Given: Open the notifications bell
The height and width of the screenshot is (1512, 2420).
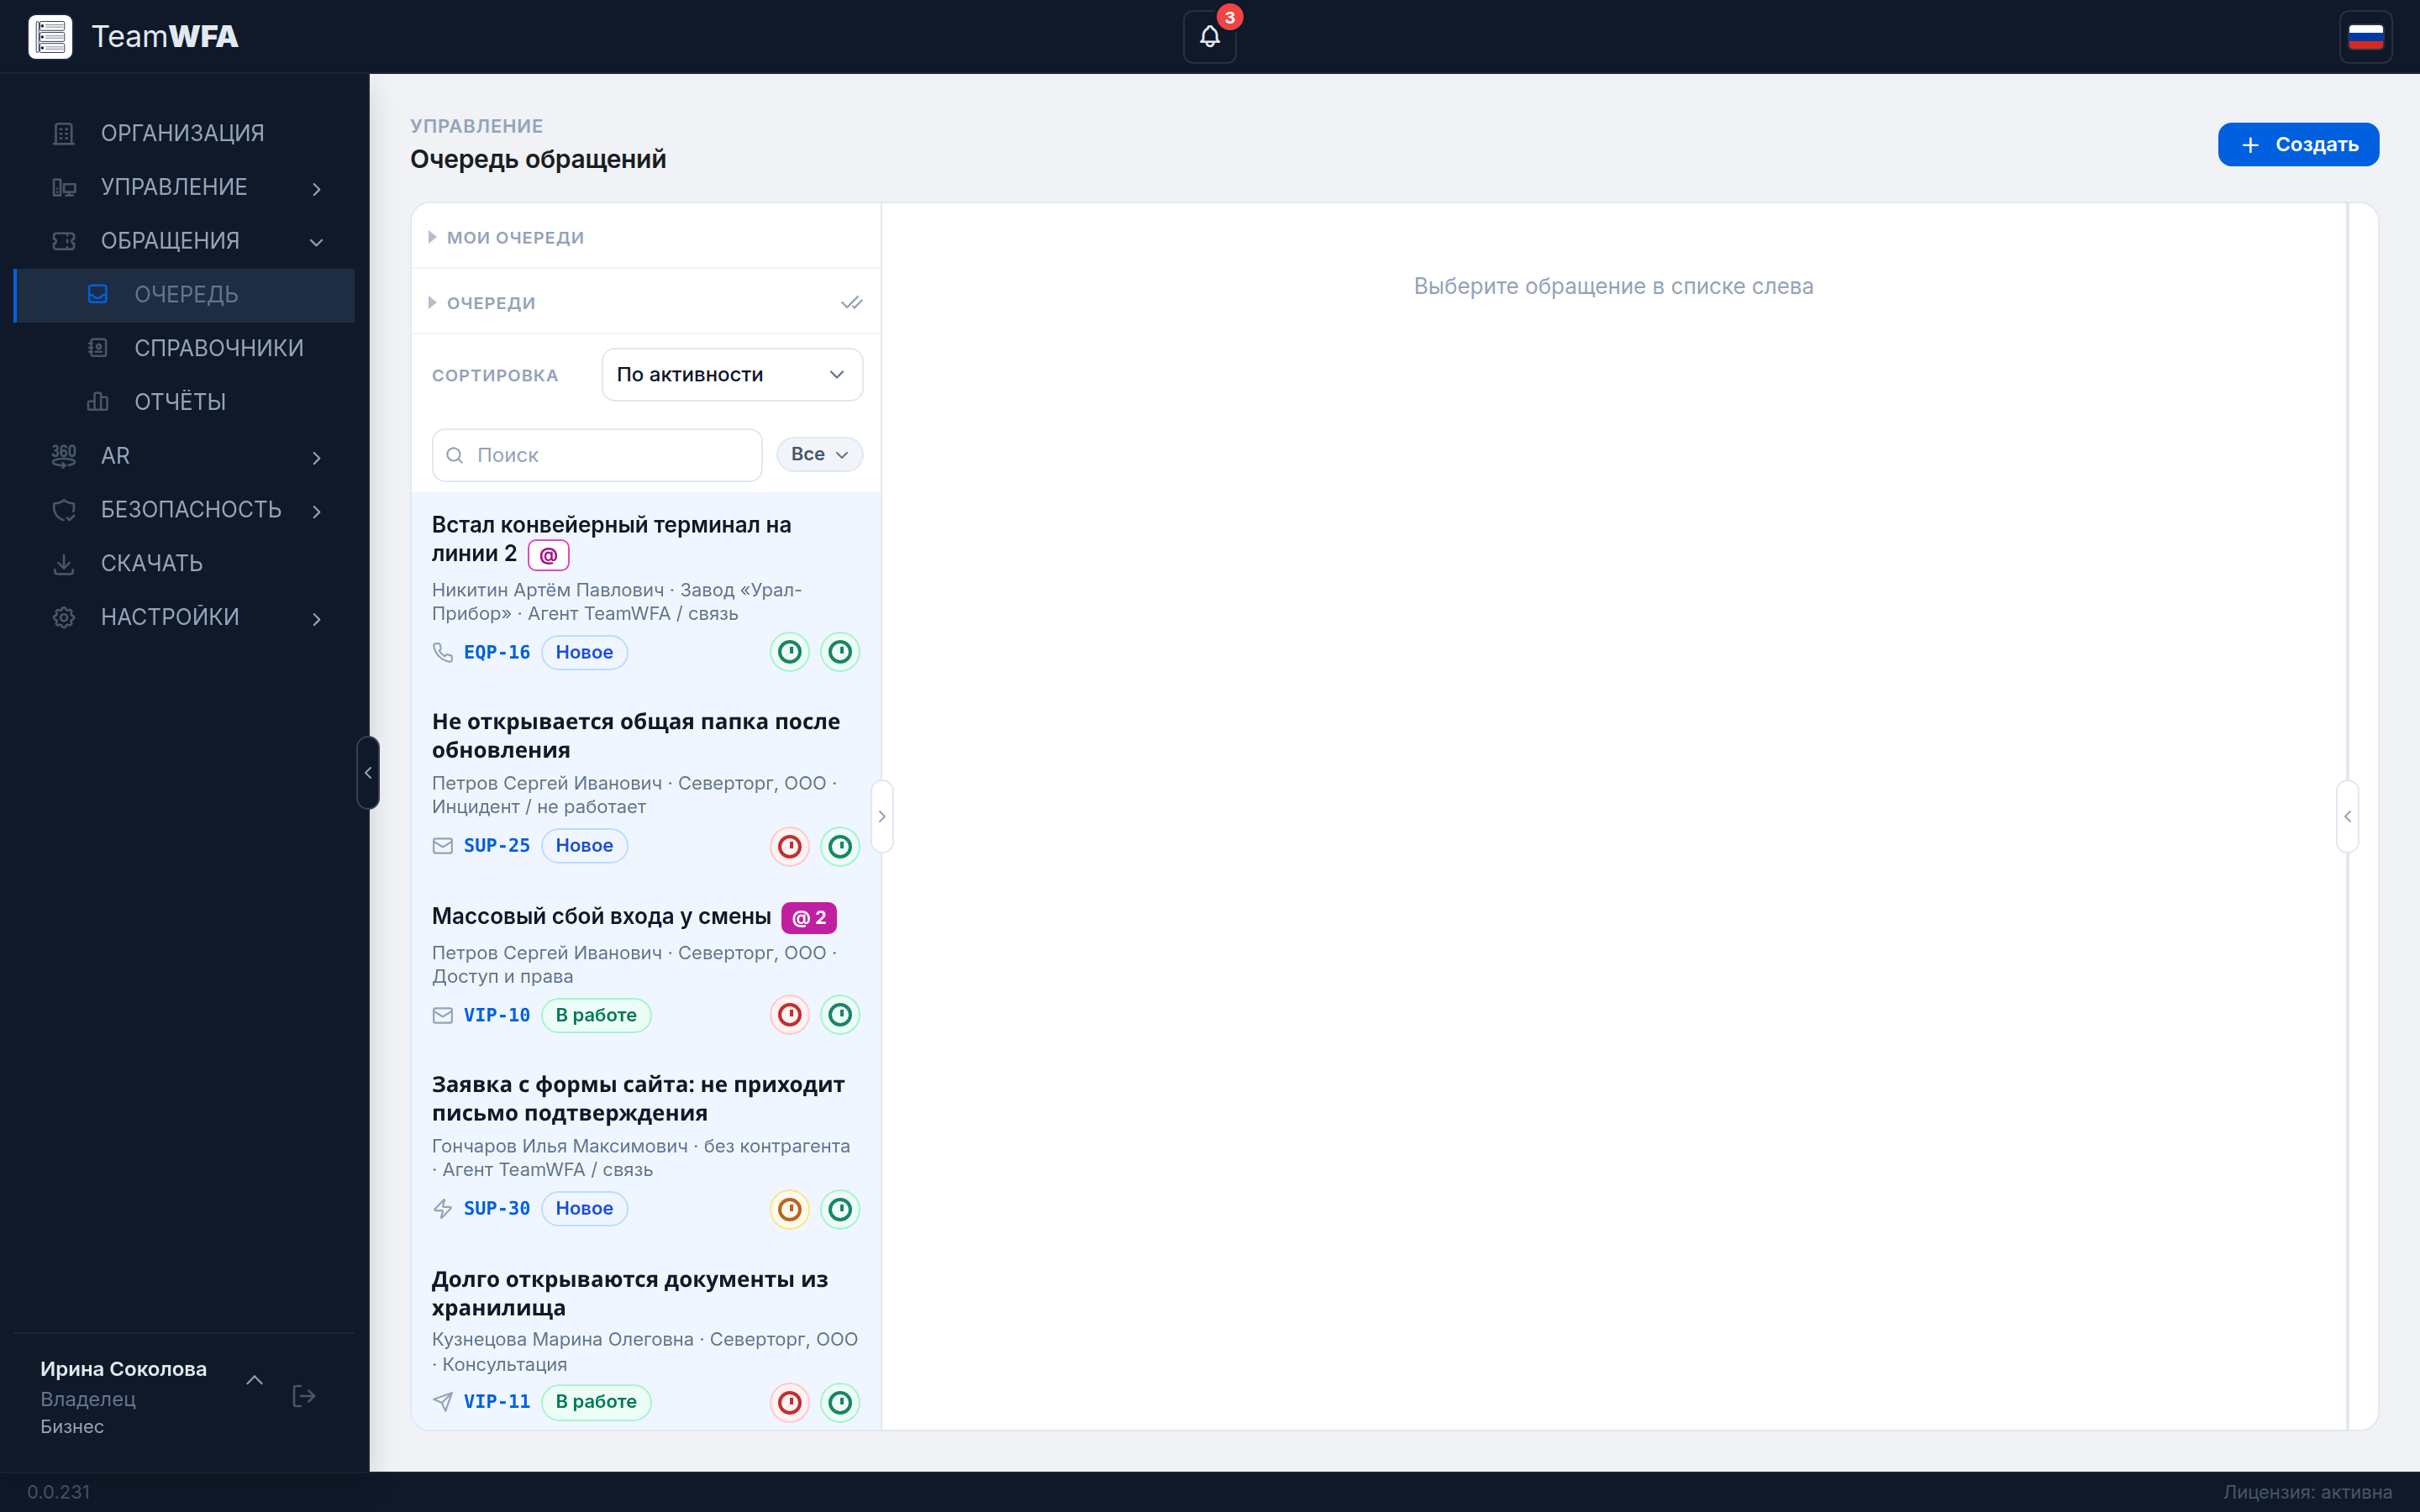Looking at the screenshot, I should pos(1209,37).
